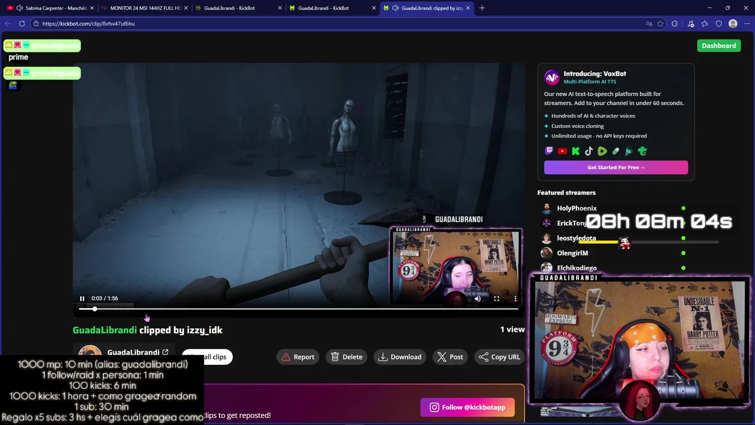Switch to the Sabrina Carpenter YouTube tab
Viewport: 755px width, 425px height.
click(x=51, y=8)
